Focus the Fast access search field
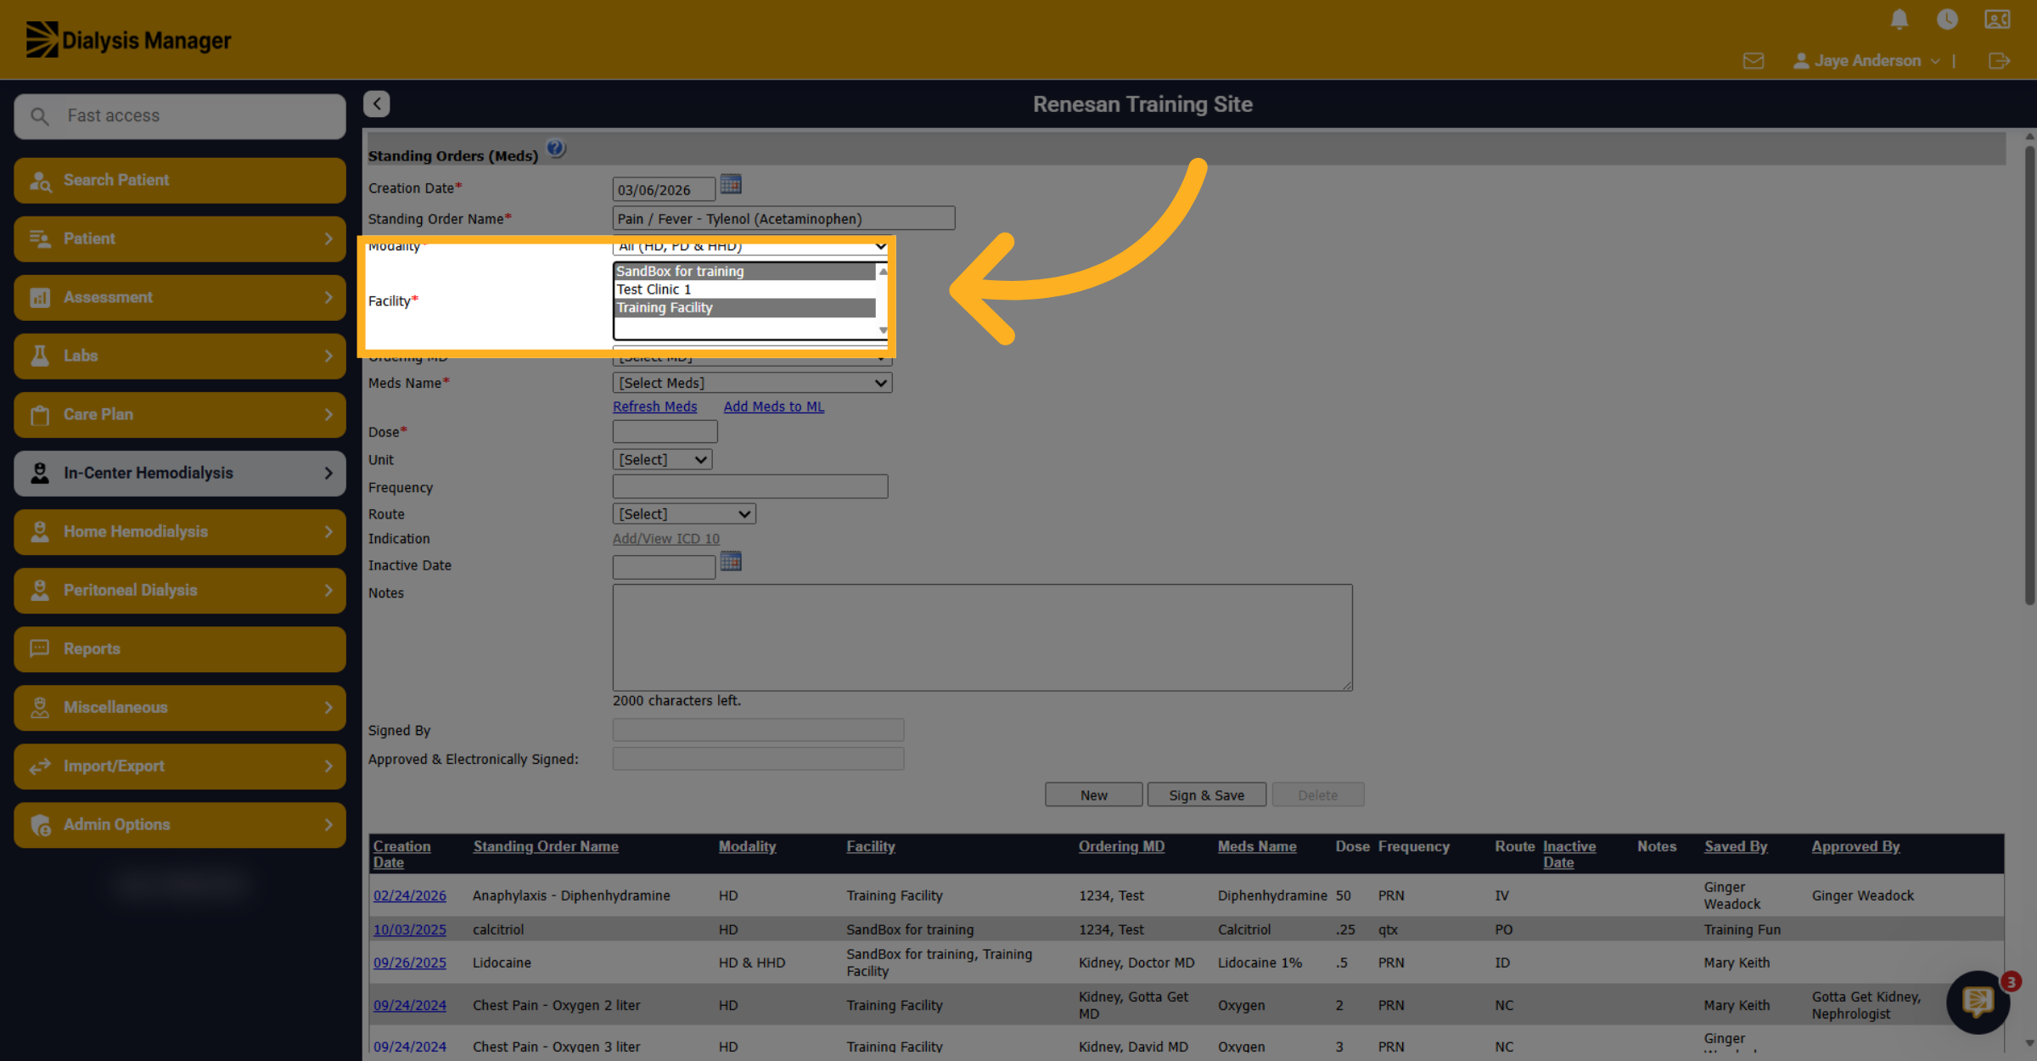Viewport: 2037px width, 1061px height. point(180,115)
